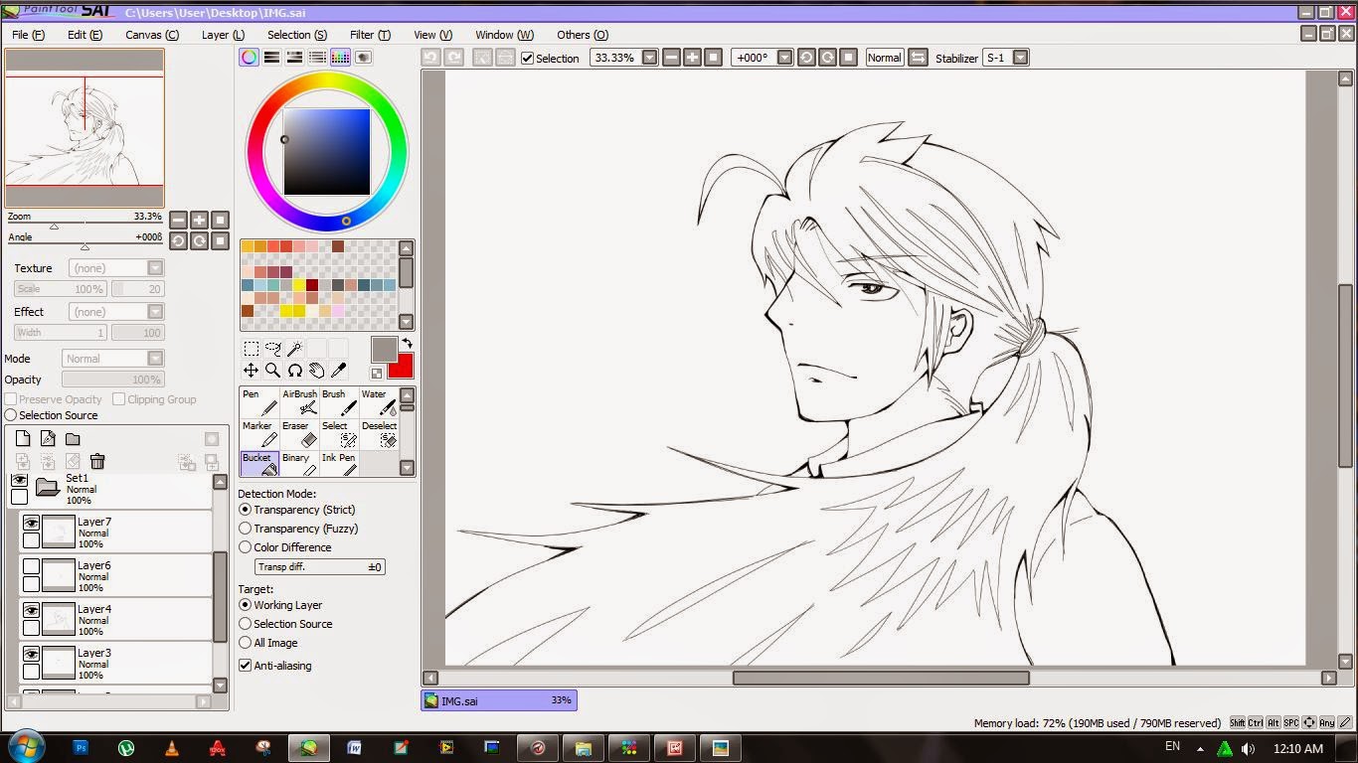Rotate view counterclockwise in the toolbar
The height and width of the screenshot is (763, 1358).
806,58
